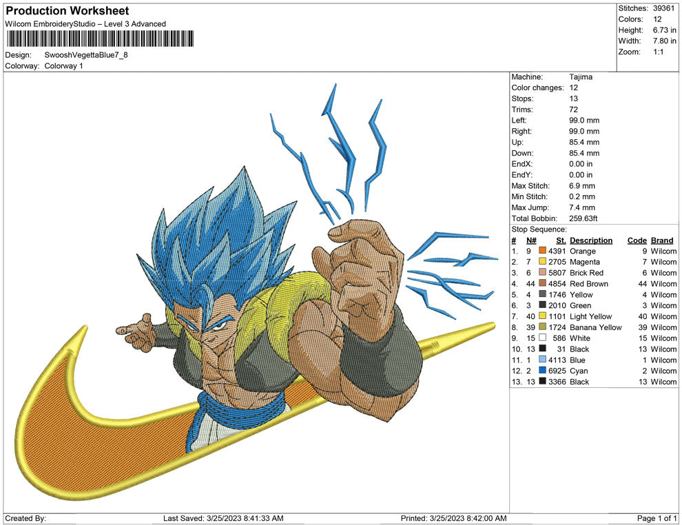Choose the Banana Yellow thread swatch
Image resolution: width=682 pixels, height=525 pixels.
coord(542,327)
